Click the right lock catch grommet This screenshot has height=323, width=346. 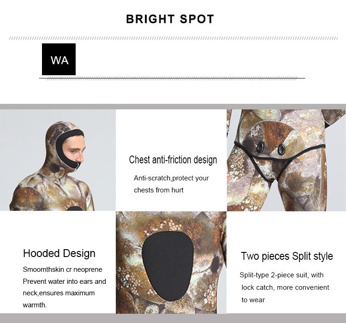point(281,150)
